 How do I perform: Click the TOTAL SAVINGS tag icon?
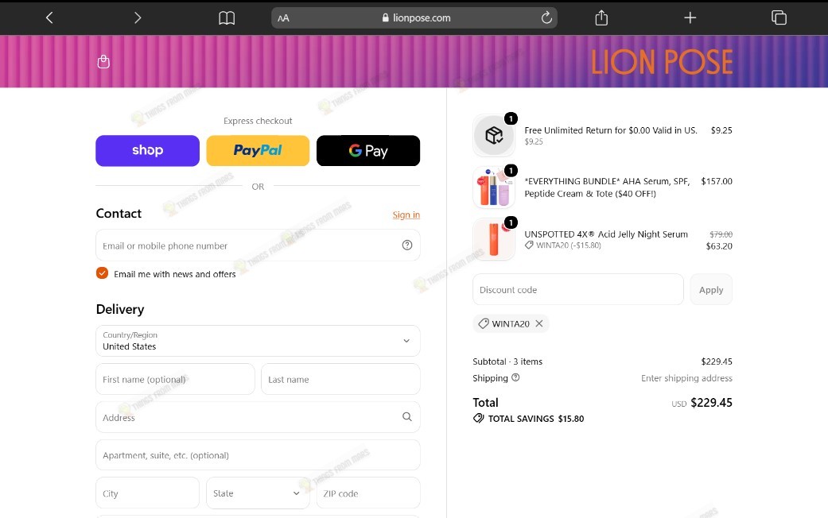pyautogui.click(x=478, y=419)
